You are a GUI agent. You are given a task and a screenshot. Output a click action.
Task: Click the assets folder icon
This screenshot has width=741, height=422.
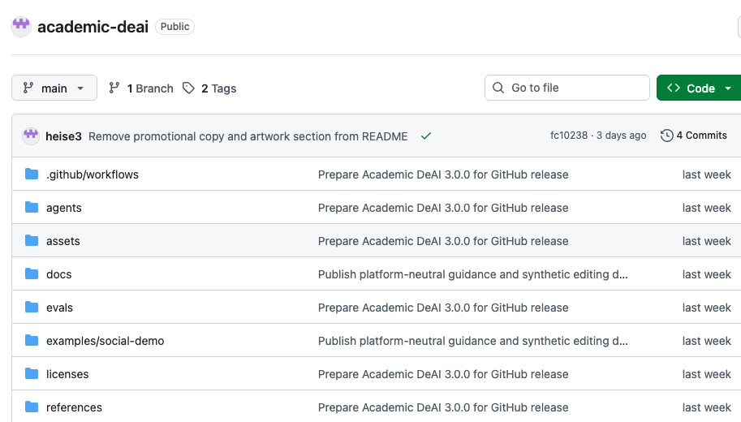[x=32, y=240]
